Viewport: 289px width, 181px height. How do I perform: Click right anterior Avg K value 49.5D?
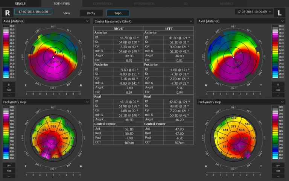129,56
